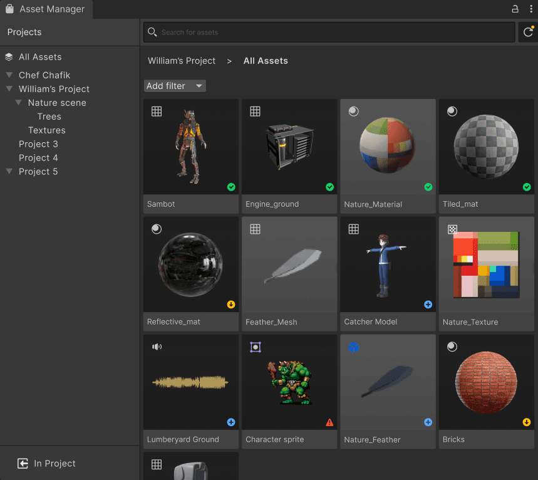Click the All Assets layers icon in sidebar

coord(9,56)
